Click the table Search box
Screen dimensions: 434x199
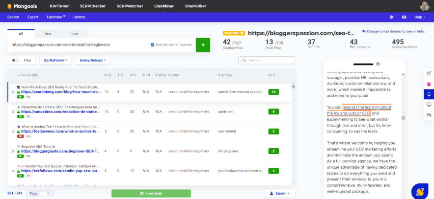tap(267, 60)
